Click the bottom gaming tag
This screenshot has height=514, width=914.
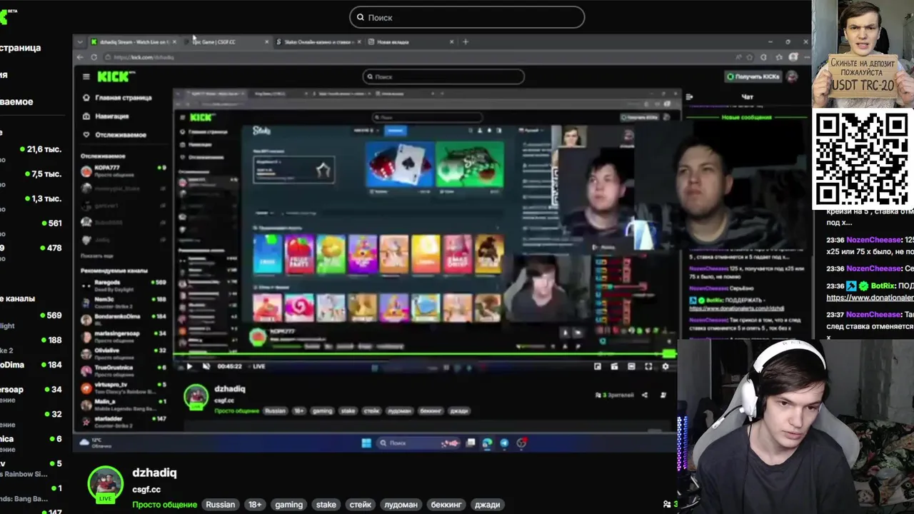pos(288,505)
